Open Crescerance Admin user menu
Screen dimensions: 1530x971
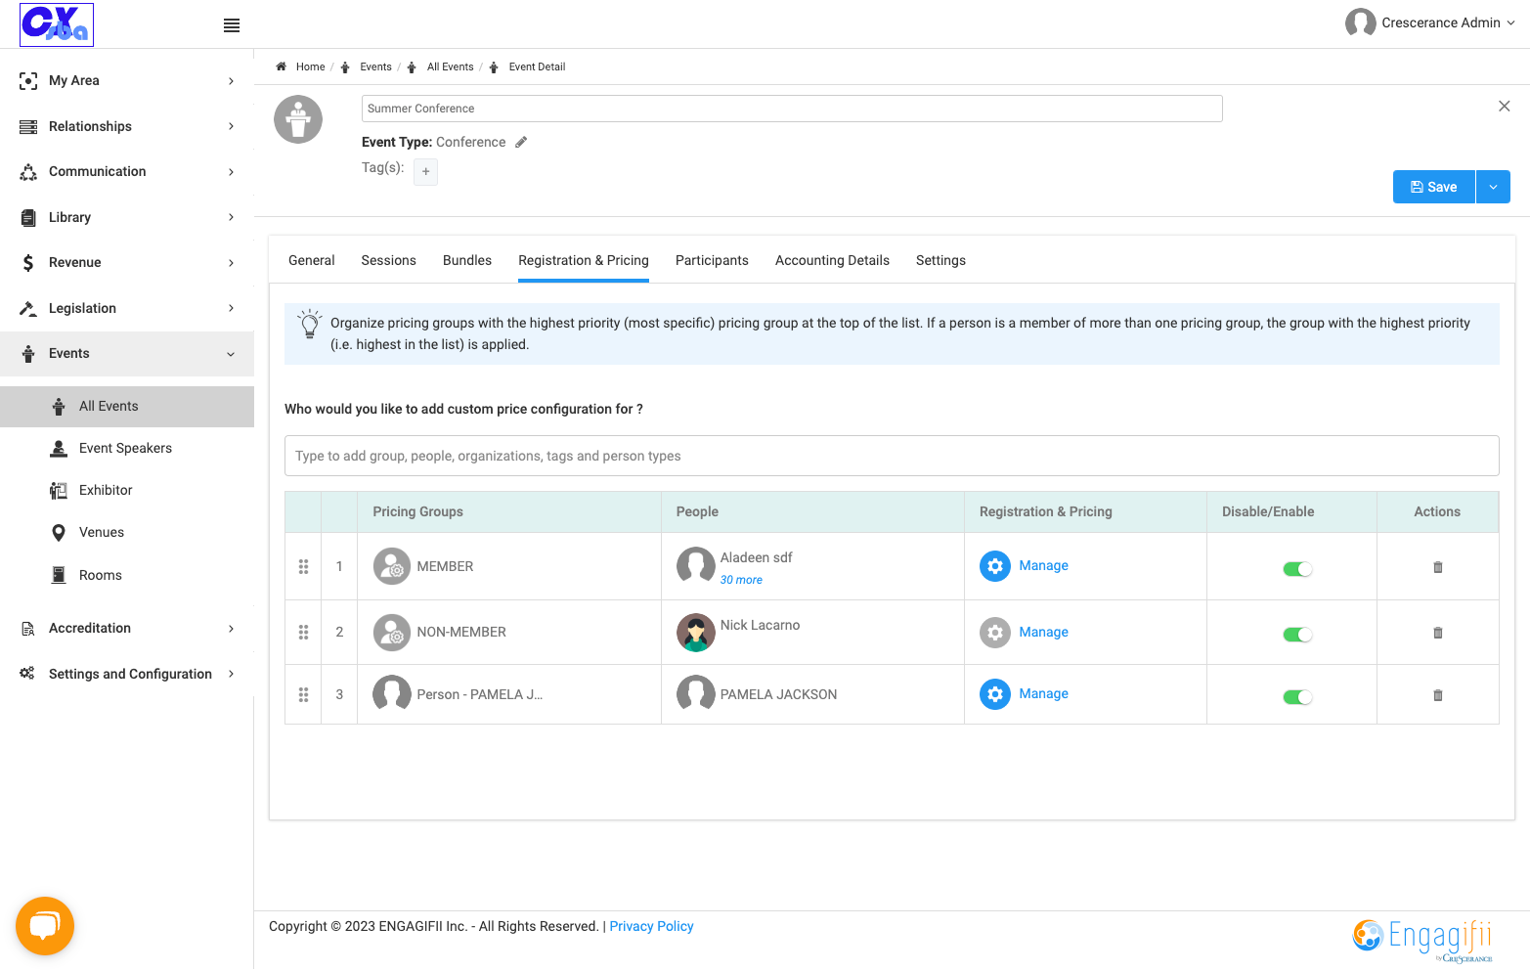(1430, 22)
